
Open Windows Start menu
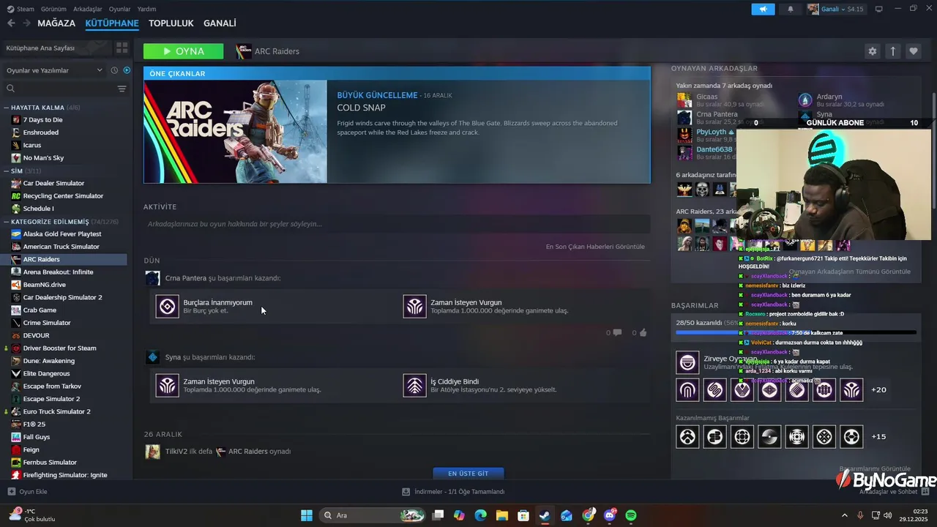pos(307,515)
